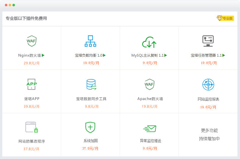Click the green maximize window button
Screen dimensions: 240x159
point(14,5)
